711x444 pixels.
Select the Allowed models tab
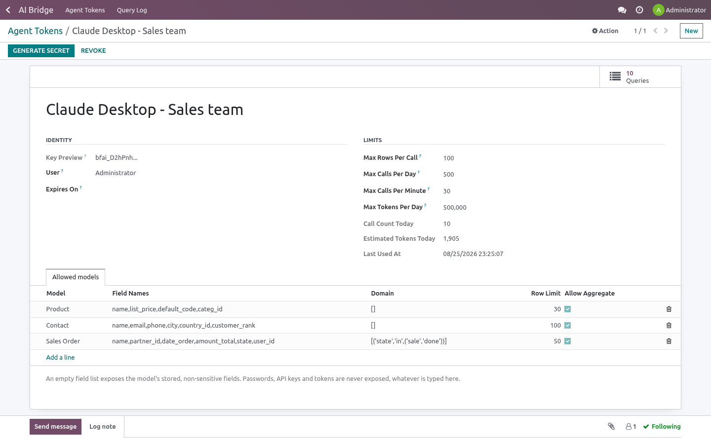click(x=76, y=277)
